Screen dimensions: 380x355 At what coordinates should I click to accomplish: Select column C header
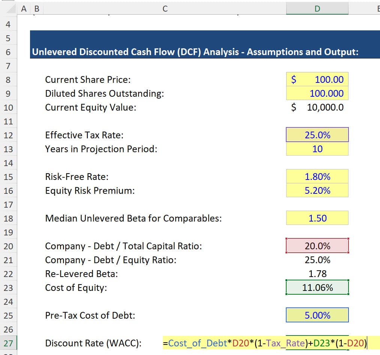pos(165,8)
